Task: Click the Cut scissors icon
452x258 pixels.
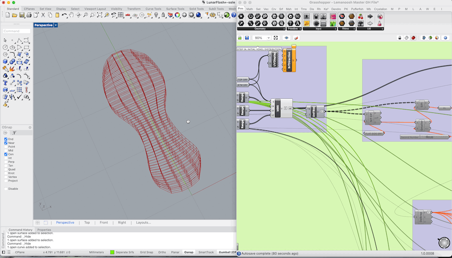Action: [43, 15]
